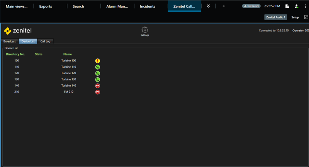This screenshot has width=309, height=167.
Task: Expand the hidden tabs double-chevron
Action: tap(209, 6)
